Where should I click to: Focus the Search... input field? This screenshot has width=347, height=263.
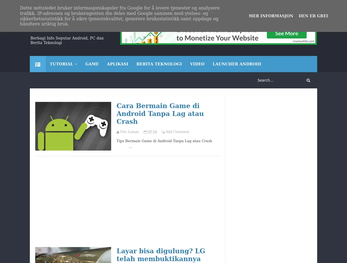click(x=279, y=80)
